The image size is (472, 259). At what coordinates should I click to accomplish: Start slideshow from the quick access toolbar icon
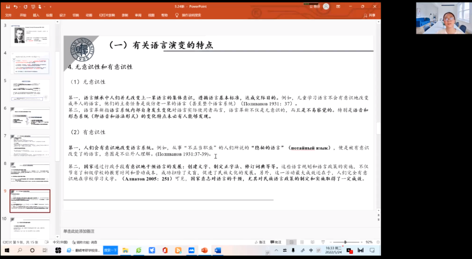click(33, 6)
